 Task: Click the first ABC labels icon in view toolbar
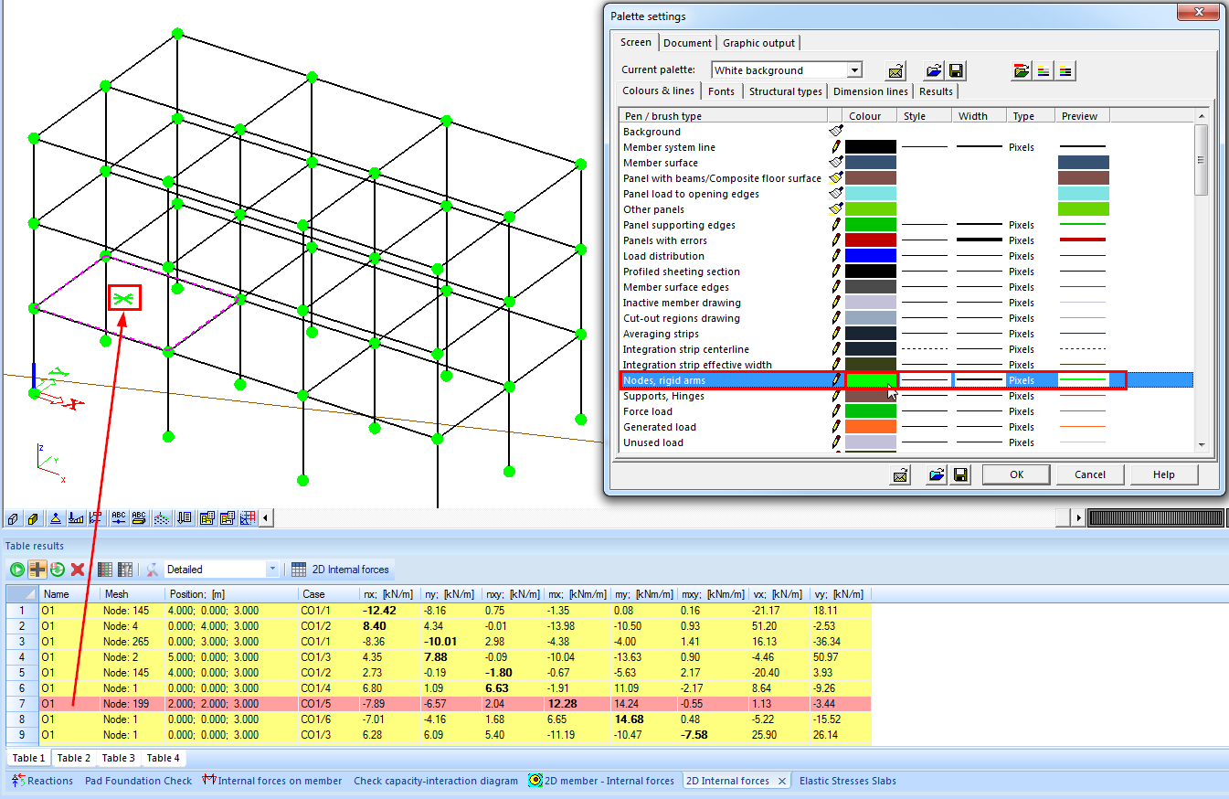point(118,518)
